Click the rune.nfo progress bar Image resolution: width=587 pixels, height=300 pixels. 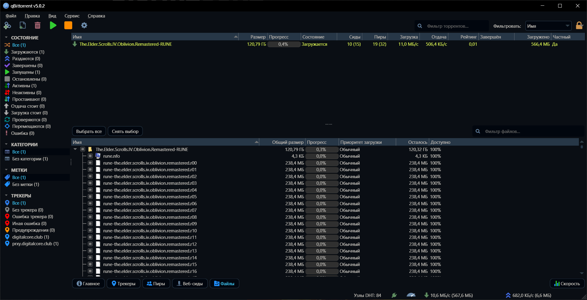coord(321,156)
